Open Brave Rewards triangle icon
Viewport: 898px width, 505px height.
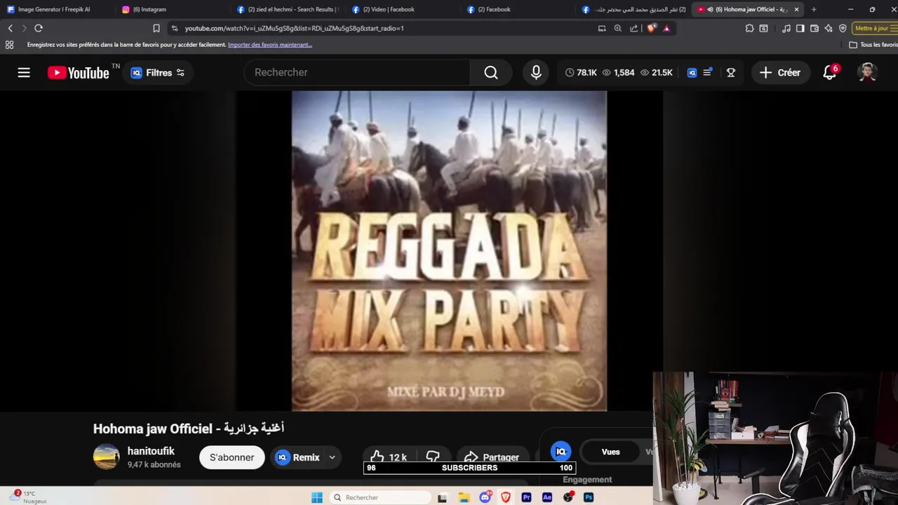click(x=666, y=28)
